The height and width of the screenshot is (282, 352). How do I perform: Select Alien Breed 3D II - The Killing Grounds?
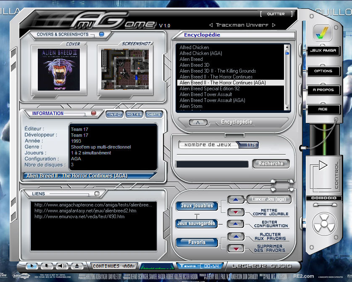[x=218, y=71]
